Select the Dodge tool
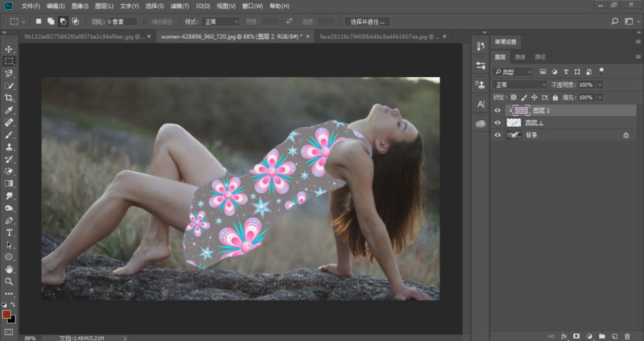Image resolution: width=644 pixels, height=341 pixels. point(8,208)
